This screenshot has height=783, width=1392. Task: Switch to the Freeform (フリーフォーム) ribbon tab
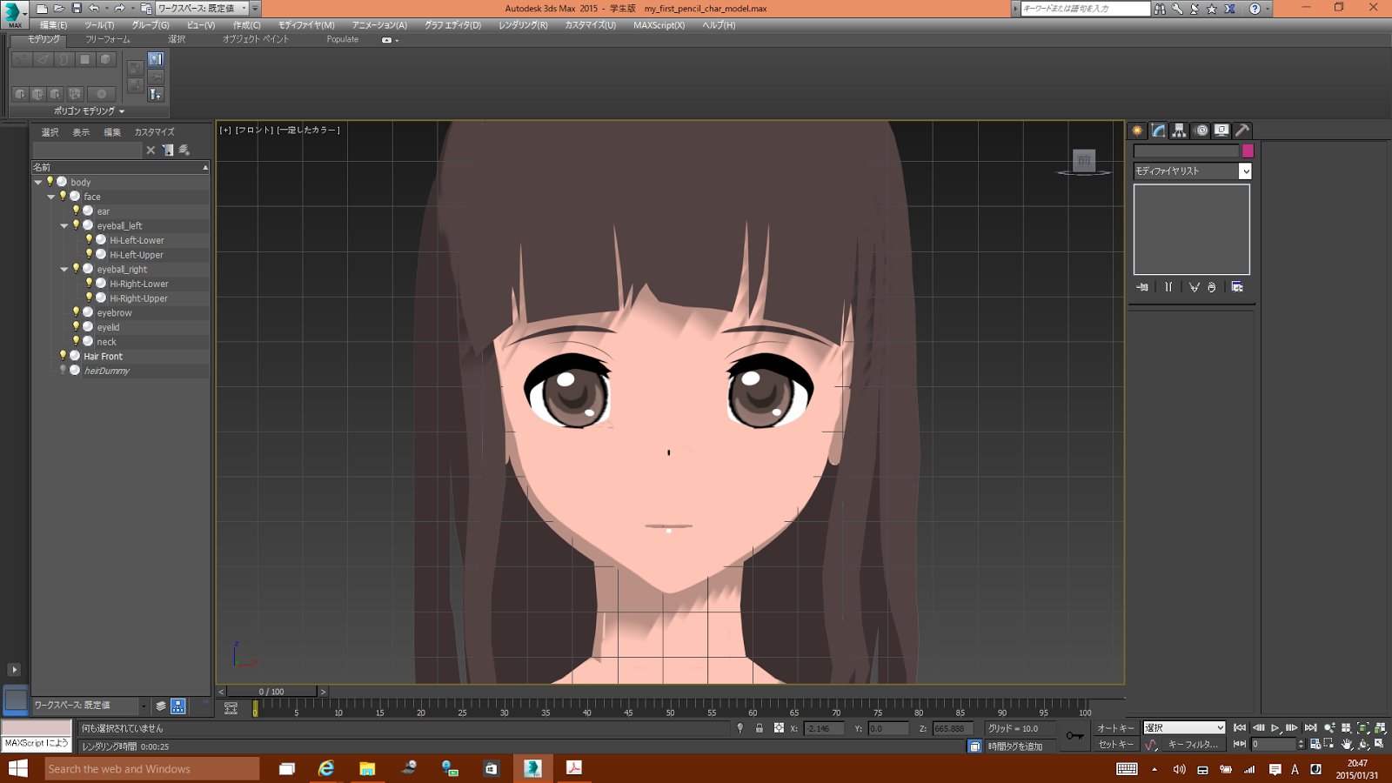108,39
